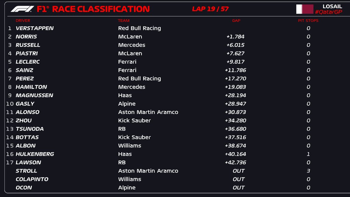Select the DRIVER column header
The image size is (350, 197).
click(x=23, y=21)
